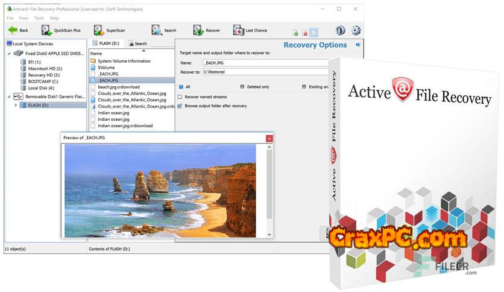Open the System Volume Information folder
Image resolution: width=504 pixels, height=292 pixels.
(x=124, y=61)
